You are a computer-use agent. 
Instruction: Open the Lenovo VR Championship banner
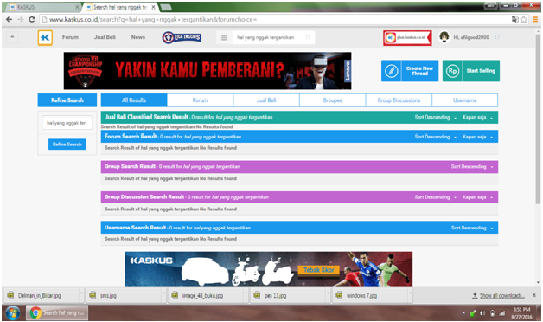tap(208, 71)
